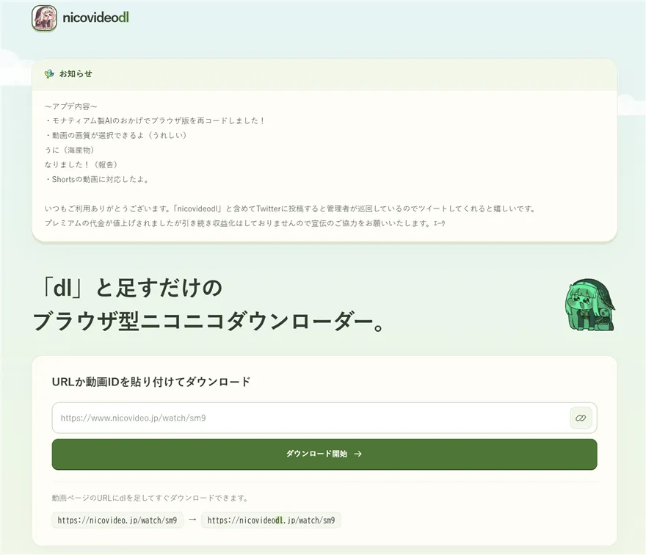Select the いつもご利用ありがとうございます notice line

point(290,208)
